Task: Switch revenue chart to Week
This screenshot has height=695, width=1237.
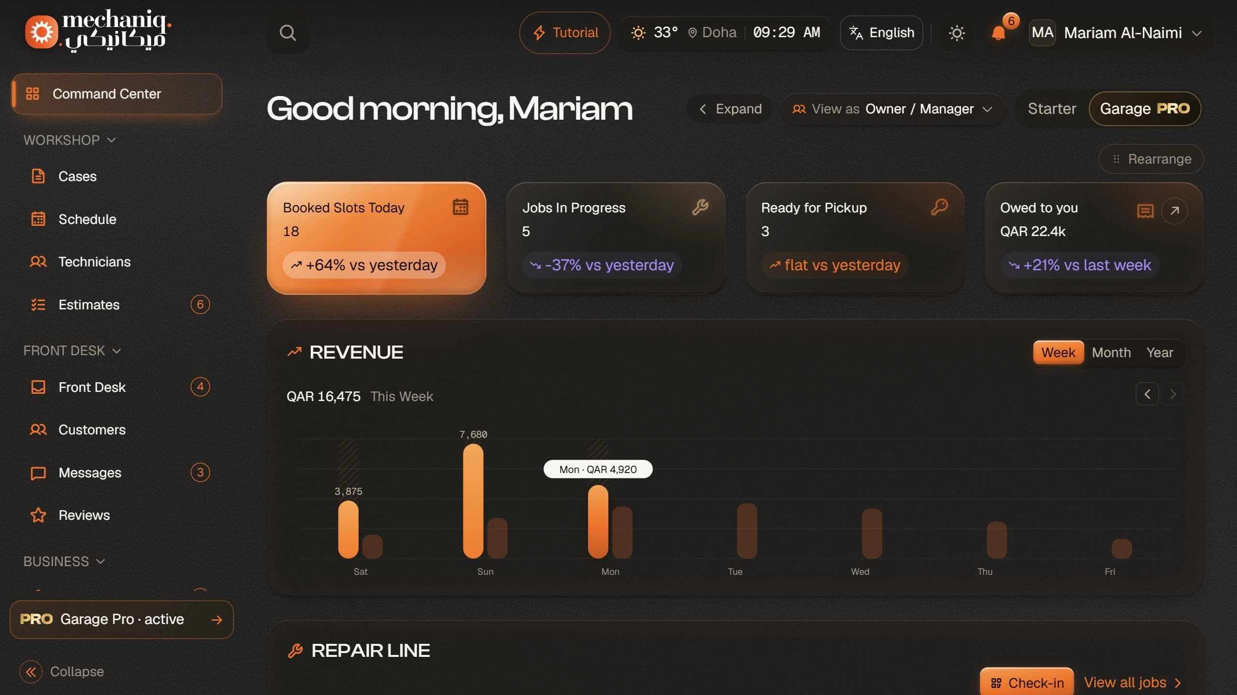Action: coord(1058,352)
